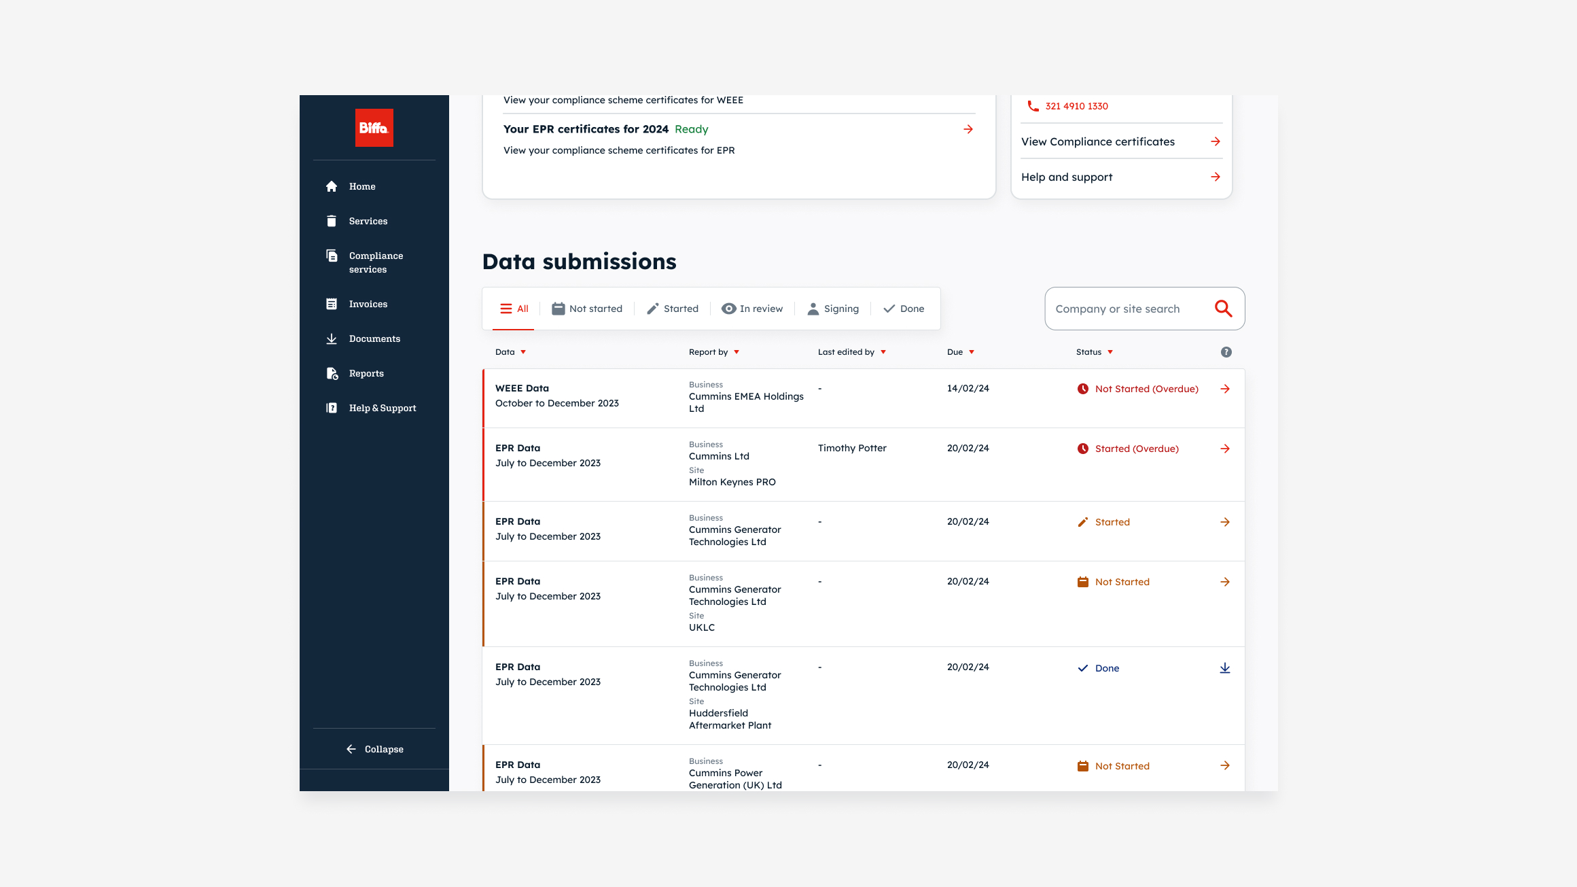Open the Status sort dropdown

[x=1110, y=351]
